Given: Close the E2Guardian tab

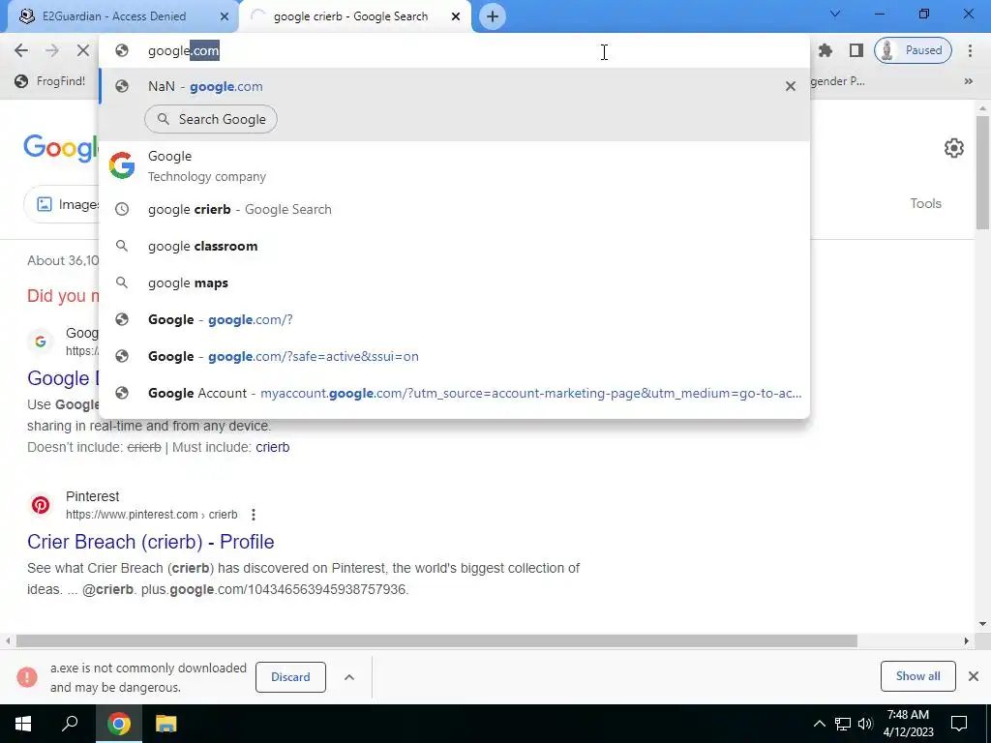Looking at the screenshot, I should tap(225, 16).
